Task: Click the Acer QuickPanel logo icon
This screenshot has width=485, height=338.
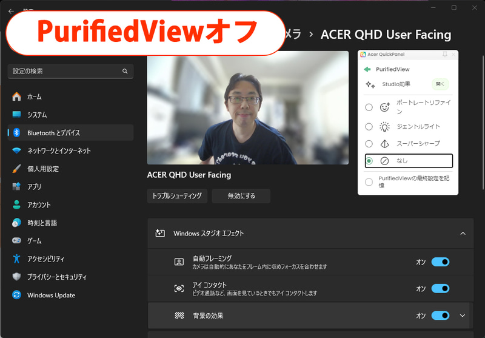Action: click(x=363, y=55)
